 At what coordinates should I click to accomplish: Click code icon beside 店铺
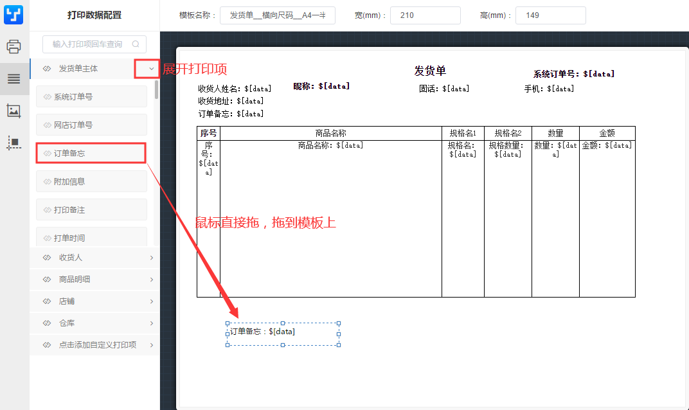coord(47,301)
